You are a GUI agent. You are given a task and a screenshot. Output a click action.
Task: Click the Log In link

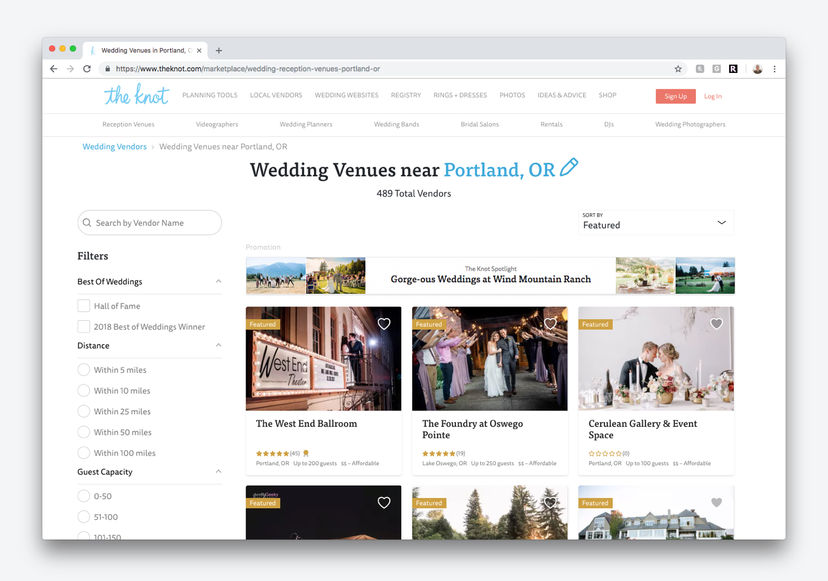coord(713,96)
